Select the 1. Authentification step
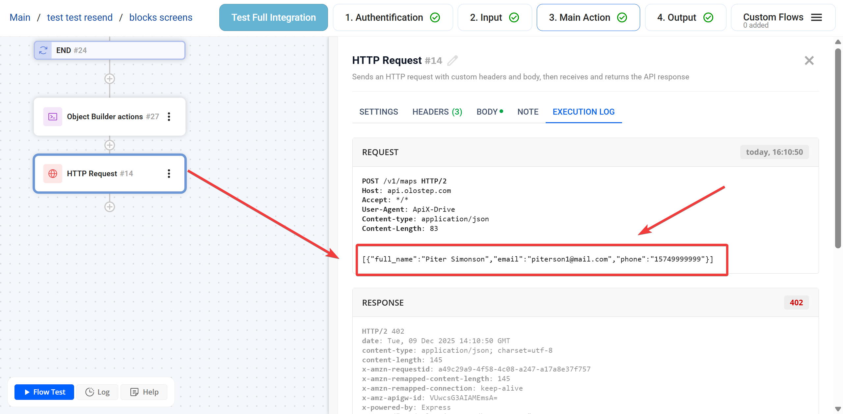Viewport: 843px width, 414px height. pyautogui.click(x=393, y=17)
